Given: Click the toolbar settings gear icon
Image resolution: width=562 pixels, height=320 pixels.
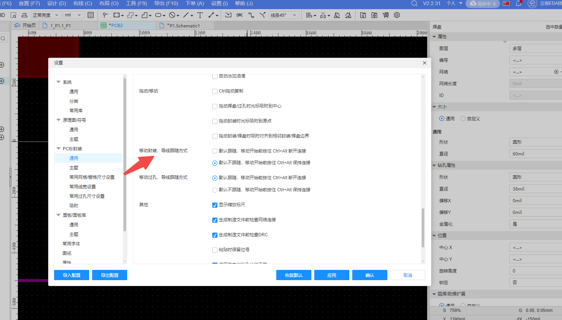Looking at the screenshot, I should [x=397, y=15].
